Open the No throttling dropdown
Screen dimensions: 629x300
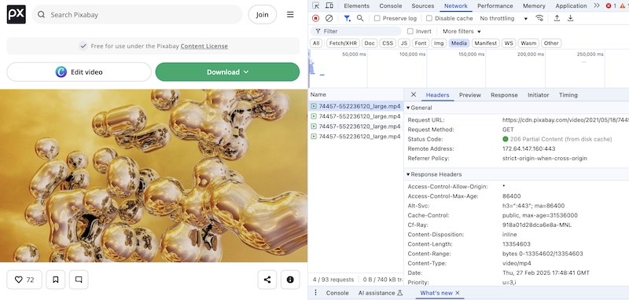pyautogui.click(x=503, y=18)
